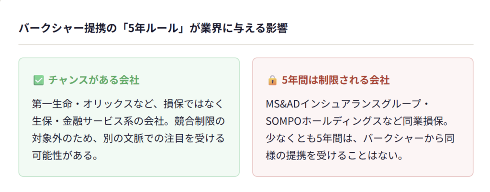Click the horizontal divider below the heading
Viewport: 490px width, 192px height.
click(246, 44)
